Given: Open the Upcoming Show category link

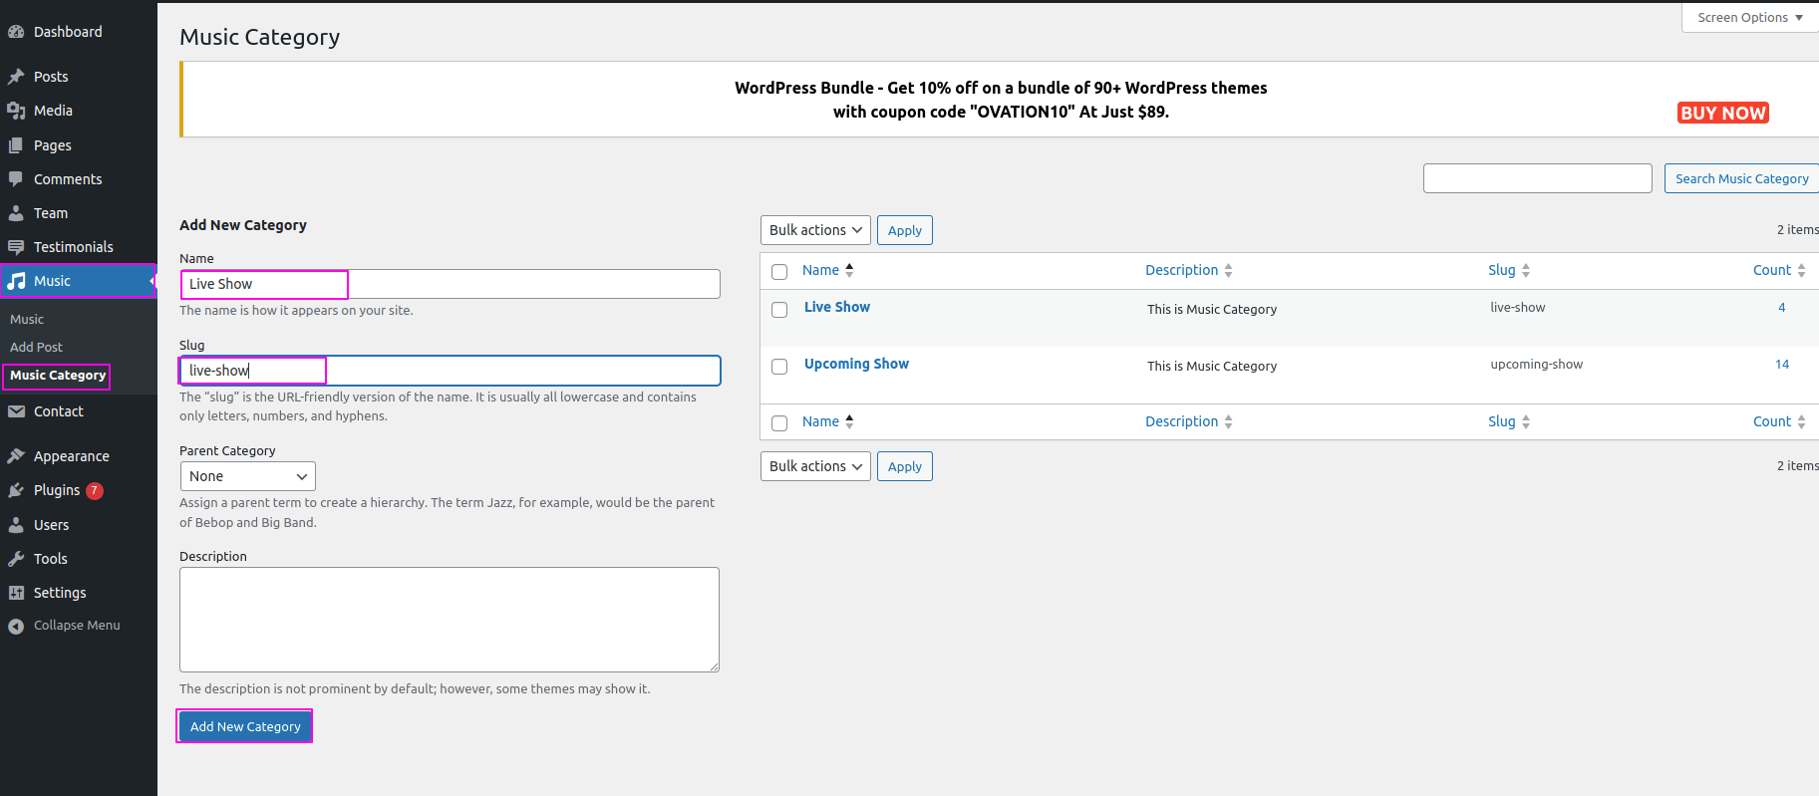Looking at the screenshot, I should [x=856, y=364].
